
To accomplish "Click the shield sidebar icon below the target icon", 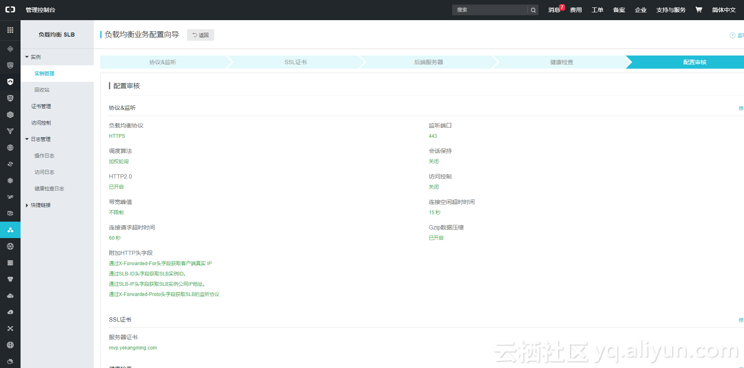I will [x=10, y=65].
